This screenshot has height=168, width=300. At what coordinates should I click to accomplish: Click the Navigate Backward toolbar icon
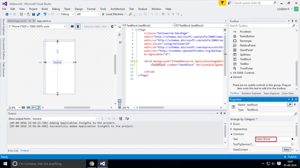7,14
